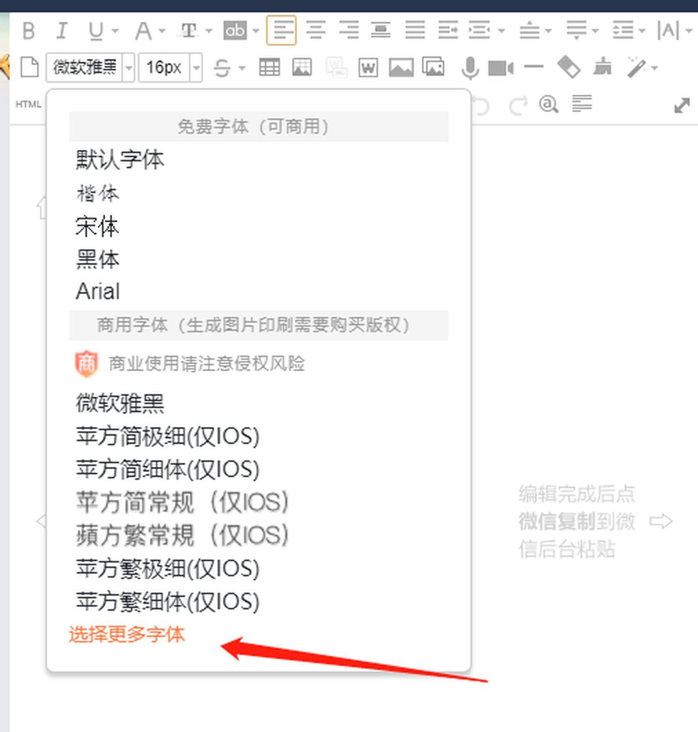Click the orange 商 shield icon
Screen dimensions: 698x732
point(86,363)
